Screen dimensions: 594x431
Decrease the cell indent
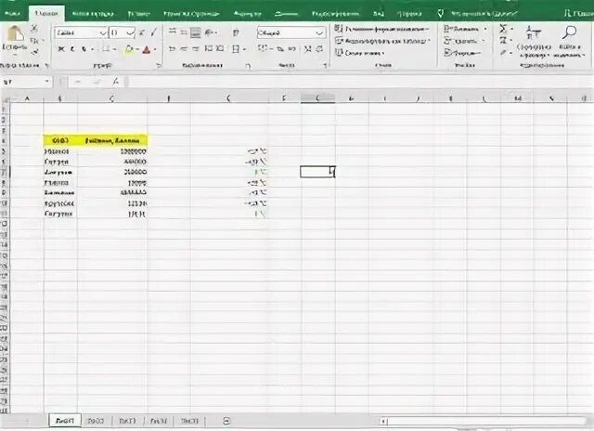[209, 48]
